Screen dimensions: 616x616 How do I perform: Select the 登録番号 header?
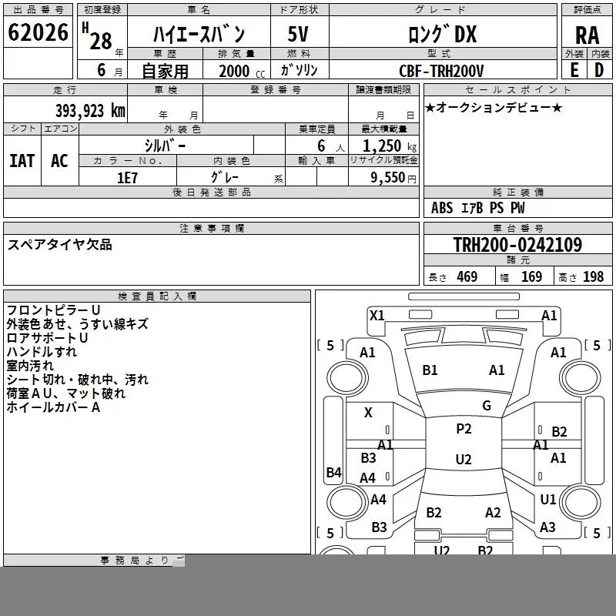[276, 89]
